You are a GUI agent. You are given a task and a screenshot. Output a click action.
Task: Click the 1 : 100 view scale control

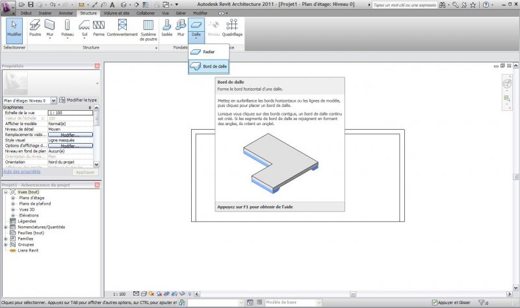point(120,294)
